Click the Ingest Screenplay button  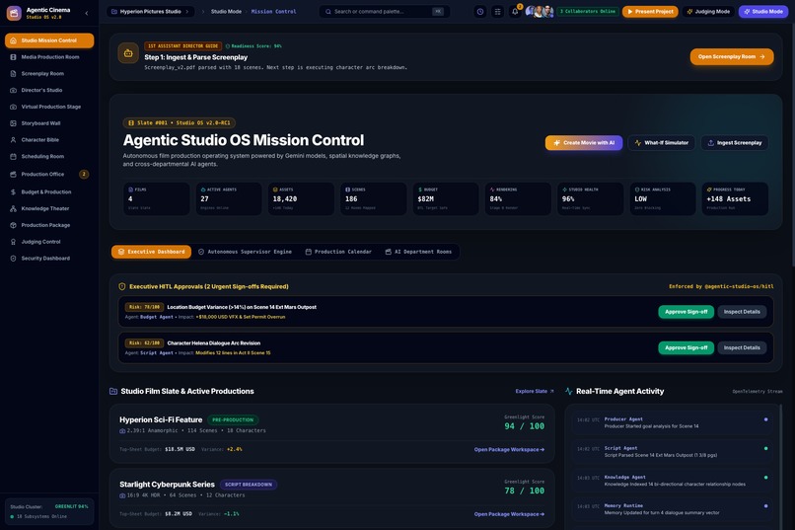pos(735,142)
